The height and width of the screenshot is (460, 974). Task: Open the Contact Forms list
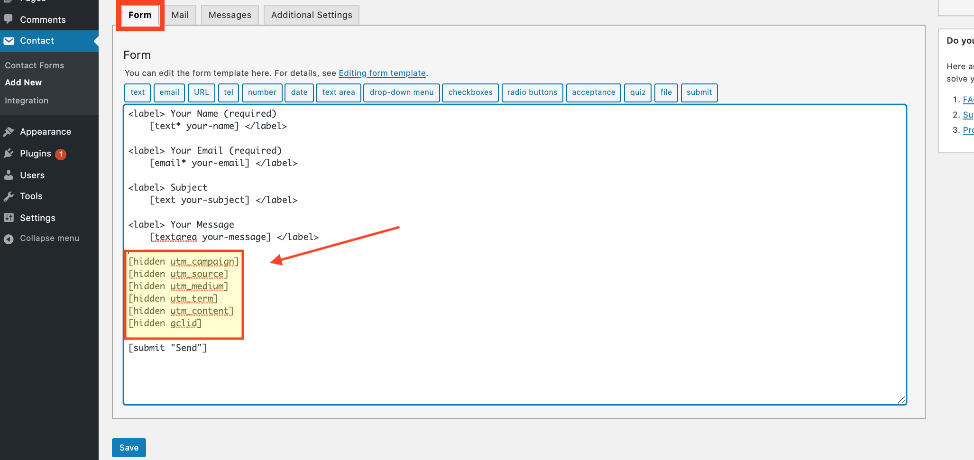click(x=35, y=65)
